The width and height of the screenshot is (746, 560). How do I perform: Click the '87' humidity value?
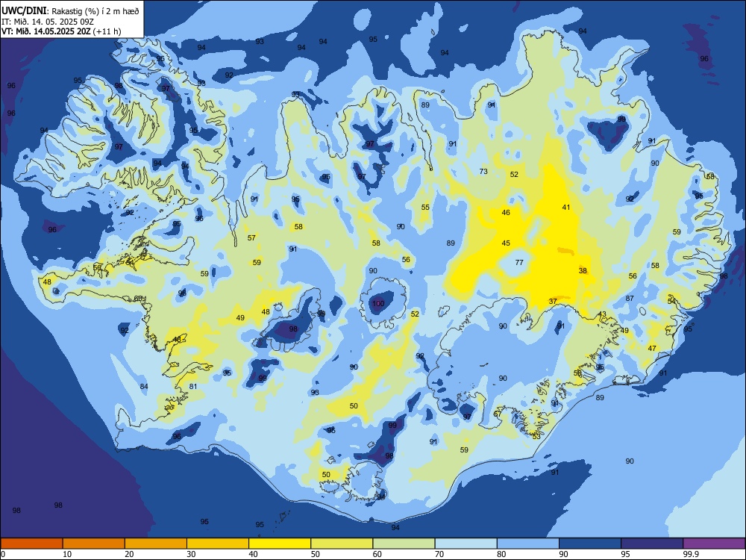pos(630,298)
